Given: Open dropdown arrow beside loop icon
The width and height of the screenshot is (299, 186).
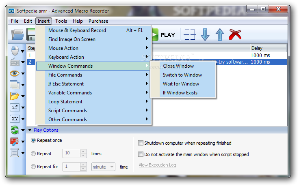Looking at the screenshot, I should click(x=23, y=130).
